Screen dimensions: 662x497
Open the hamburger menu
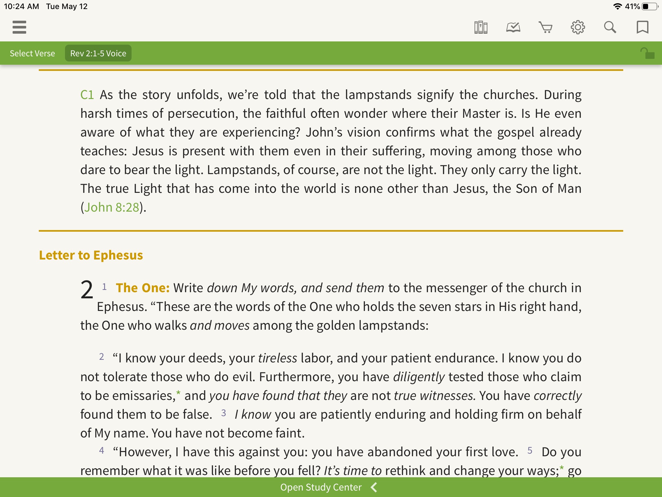[x=19, y=27]
